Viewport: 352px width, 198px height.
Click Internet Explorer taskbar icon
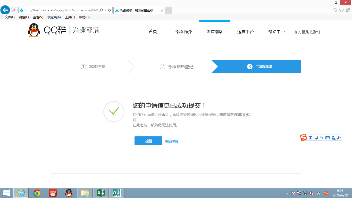click(x=21, y=193)
